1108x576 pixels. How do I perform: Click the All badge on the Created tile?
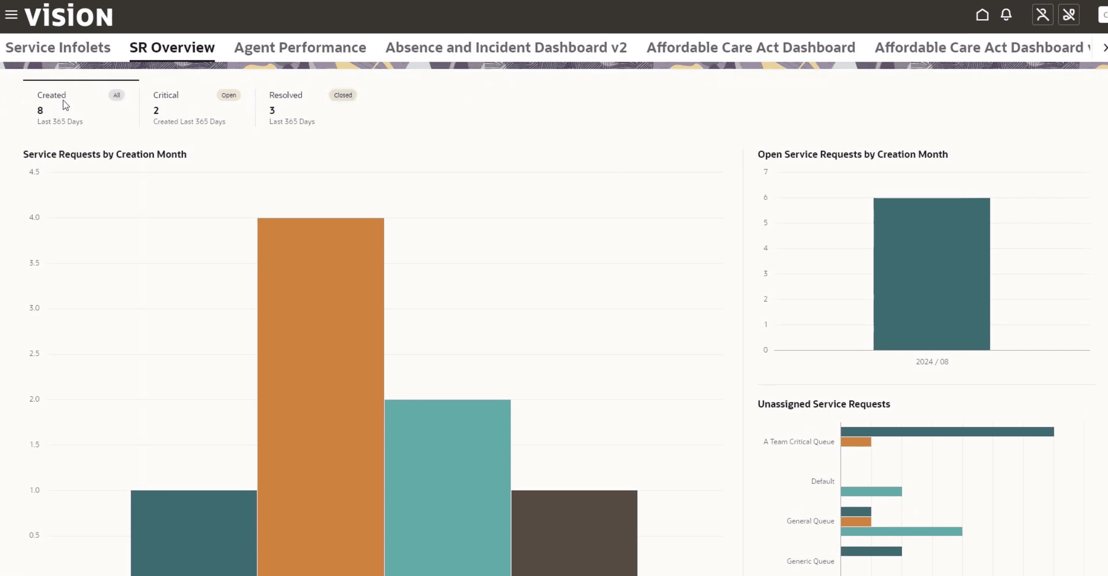point(117,95)
